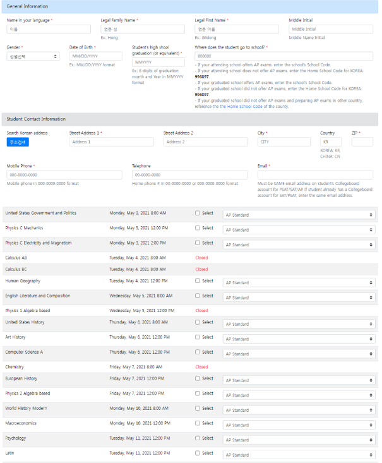Click the Korean address search button
The width and height of the screenshot is (382, 463).
(x=18, y=142)
